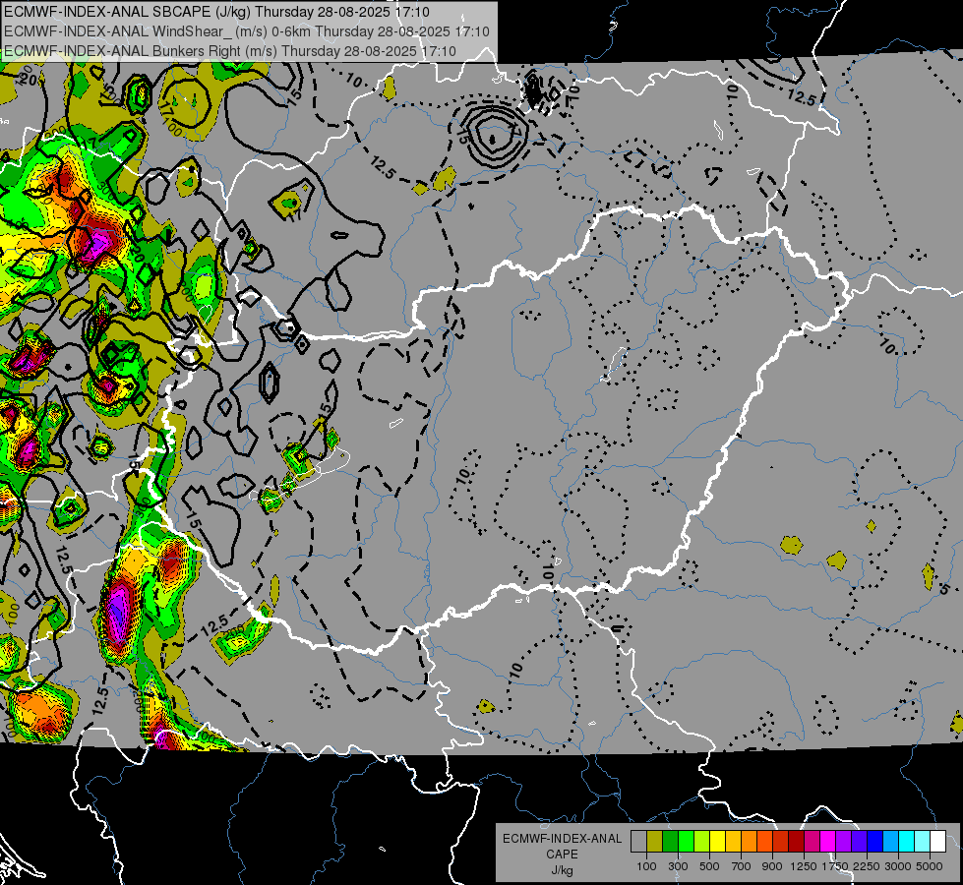The image size is (963, 885).
Task: Click the maroon dark red legend swatch
Action: point(796,841)
